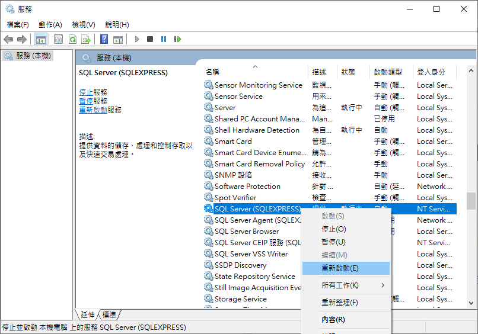
Task: Select the SQL Server Agent row
Action: click(x=252, y=220)
